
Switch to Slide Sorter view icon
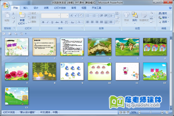[124, 112]
